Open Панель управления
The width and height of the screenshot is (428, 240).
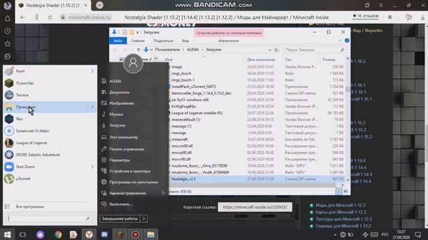tap(126, 149)
